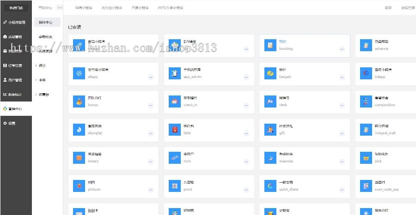This screenshot has height=215, width=416.
Task: Click the pintuan shopping cart icon
Action: pos(80,186)
